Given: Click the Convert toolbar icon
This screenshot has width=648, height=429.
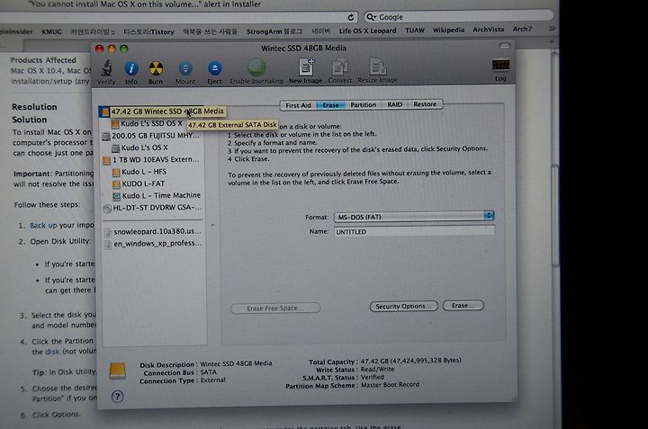Looking at the screenshot, I should point(339,67).
